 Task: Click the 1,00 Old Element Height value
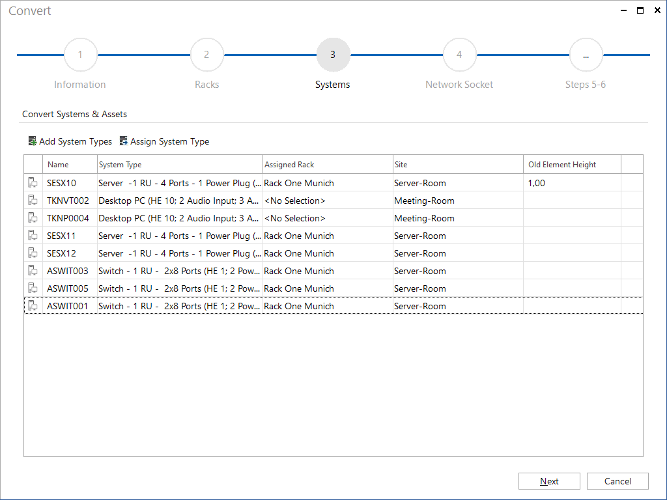[537, 183]
